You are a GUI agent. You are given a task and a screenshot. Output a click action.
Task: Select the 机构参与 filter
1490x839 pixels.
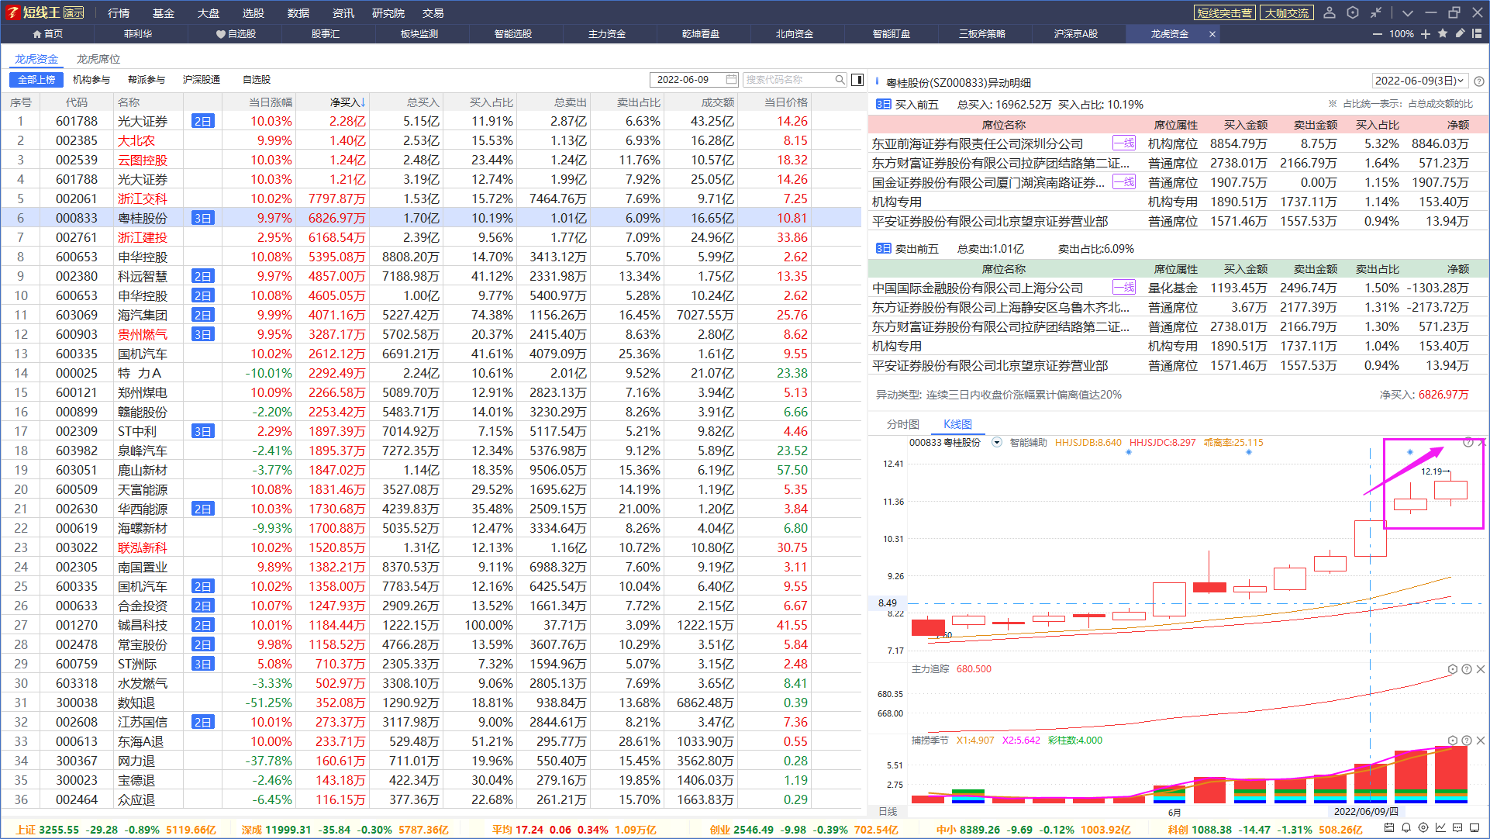(x=91, y=80)
